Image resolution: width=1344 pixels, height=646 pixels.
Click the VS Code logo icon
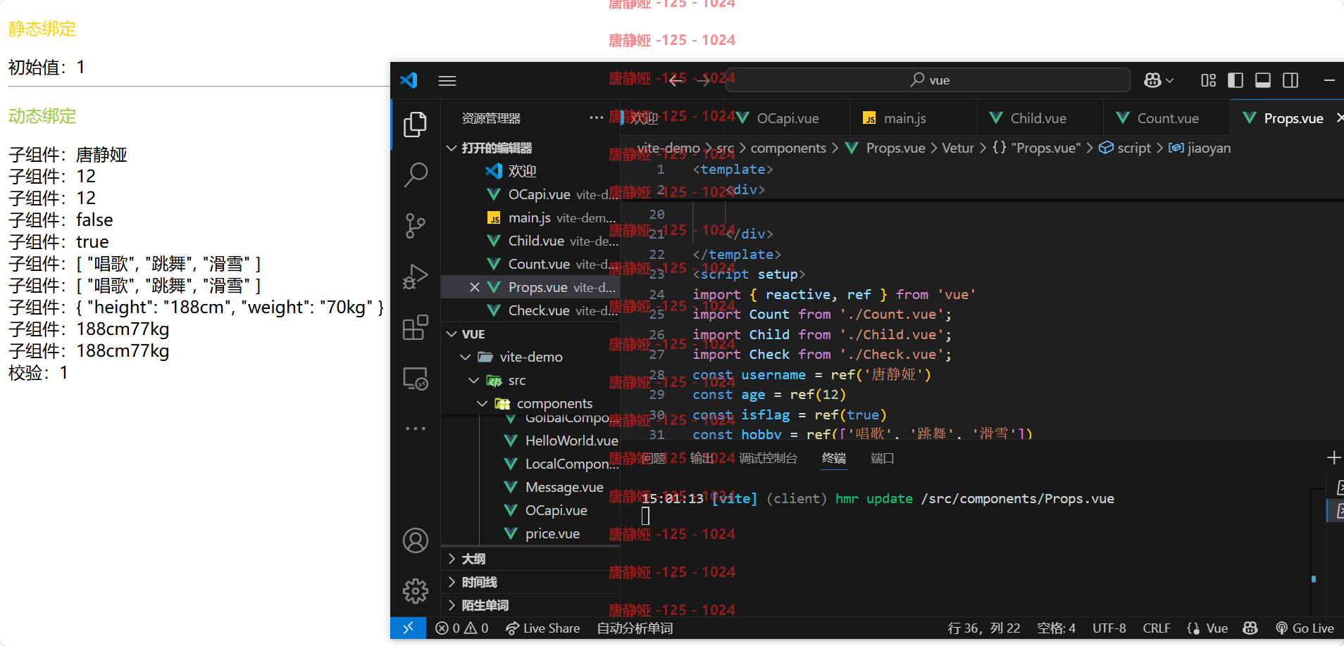pyautogui.click(x=409, y=80)
